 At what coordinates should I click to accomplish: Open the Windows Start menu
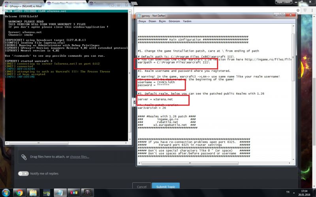(x=6, y=193)
